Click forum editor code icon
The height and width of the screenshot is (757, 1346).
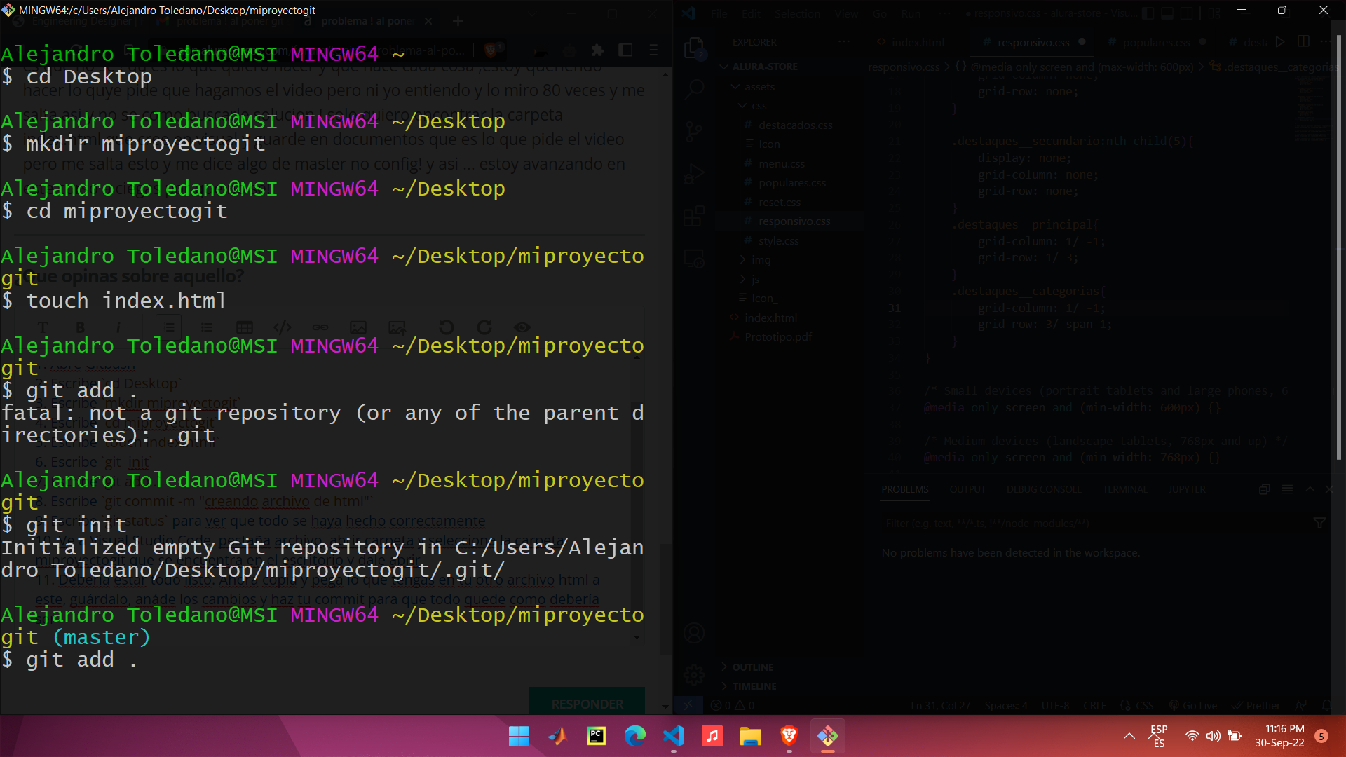[x=283, y=327]
